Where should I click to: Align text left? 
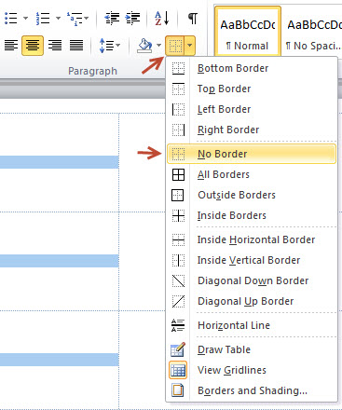coord(11,46)
